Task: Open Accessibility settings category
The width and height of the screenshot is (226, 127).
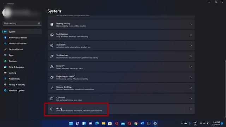Action: pyautogui.click(x=22, y=79)
